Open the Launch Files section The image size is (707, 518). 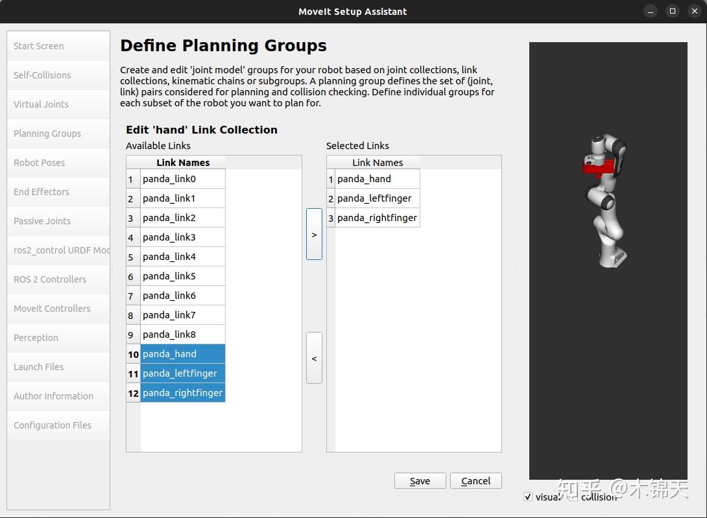click(x=40, y=367)
